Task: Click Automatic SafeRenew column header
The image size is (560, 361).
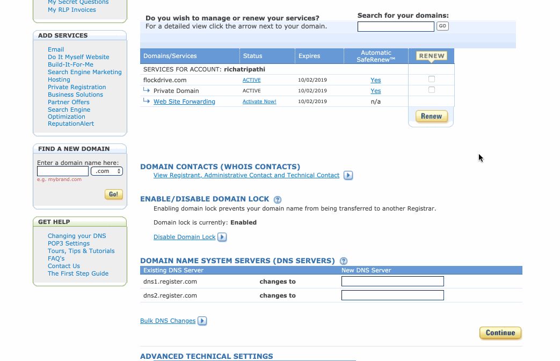Action: pyautogui.click(x=376, y=56)
